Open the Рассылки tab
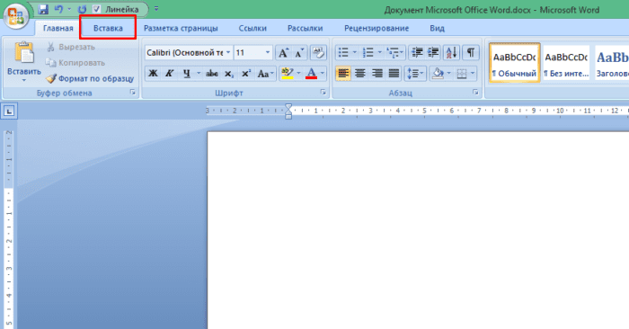The image size is (629, 329). 305,28
